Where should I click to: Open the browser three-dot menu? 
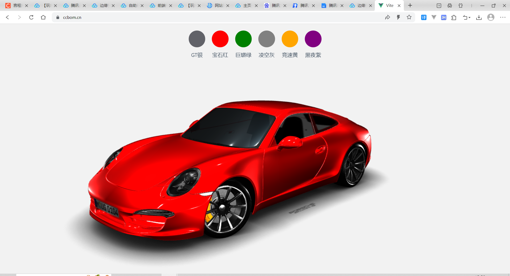coord(503,17)
